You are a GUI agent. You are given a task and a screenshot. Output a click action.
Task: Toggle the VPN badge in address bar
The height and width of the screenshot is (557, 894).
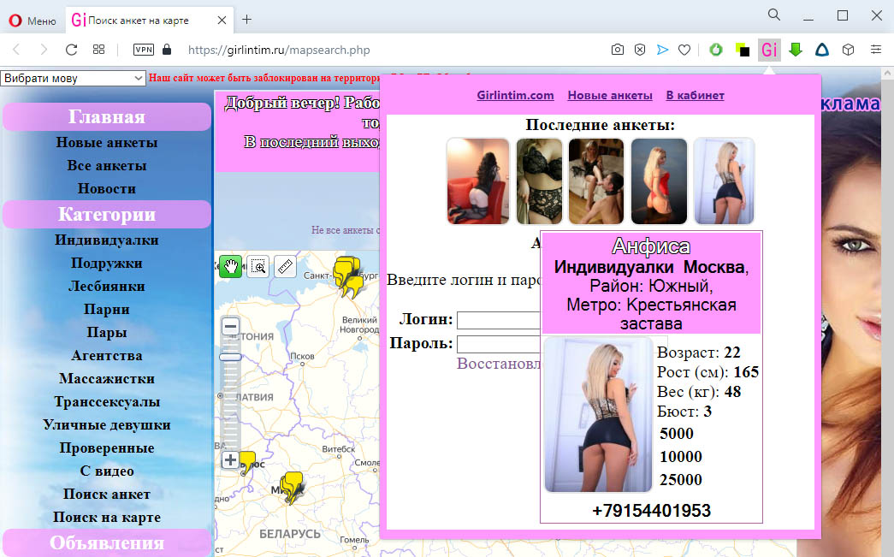click(144, 50)
